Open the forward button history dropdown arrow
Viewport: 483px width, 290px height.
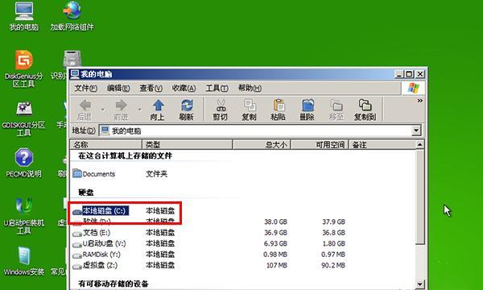[x=139, y=110]
